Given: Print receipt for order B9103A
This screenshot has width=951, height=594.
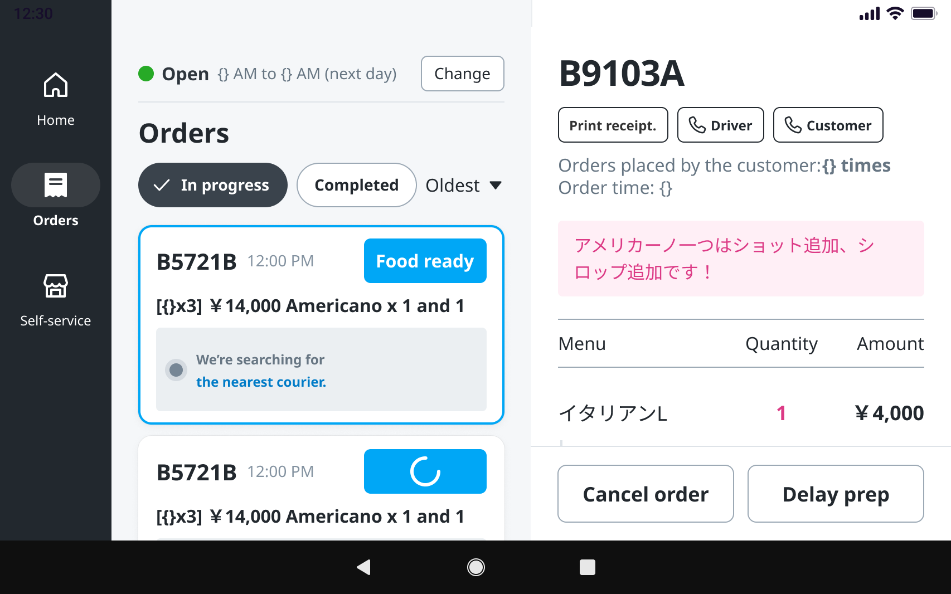Looking at the screenshot, I should click(x=613, y=125).
